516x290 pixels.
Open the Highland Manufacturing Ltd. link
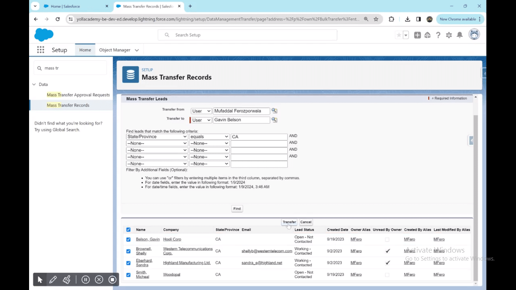click(x=187, y=263)
